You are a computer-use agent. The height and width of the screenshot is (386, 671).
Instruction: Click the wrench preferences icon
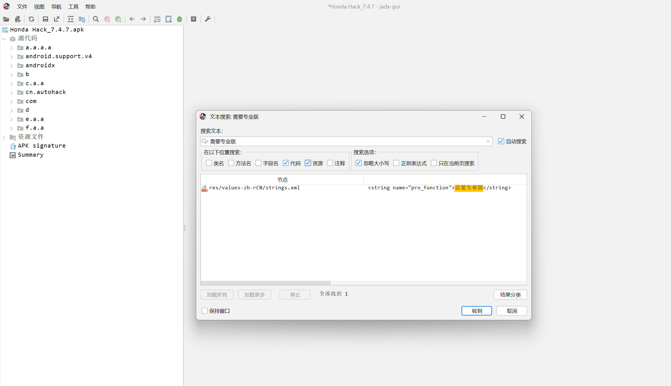pos(208,19)
